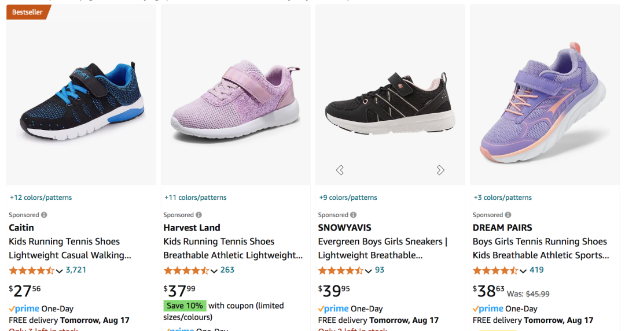This screenshot has height=331, width=625.
Task: Show next image of SNOWYAVIS sneaker
Action: [x=440, y=170]
